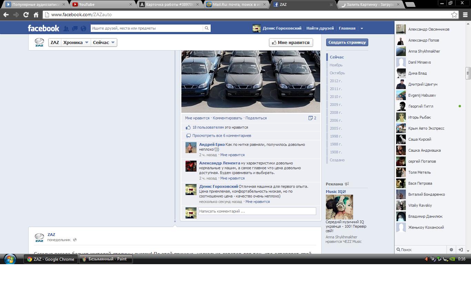Image resolution: width=471 pixels, height=302 pixels.
Task: Open the chat settings gear icon
Action: coord(451,250)
